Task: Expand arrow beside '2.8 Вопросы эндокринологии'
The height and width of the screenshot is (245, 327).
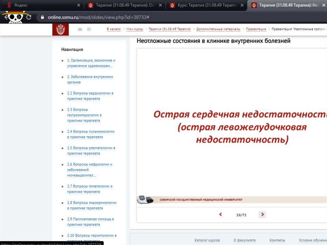Action: tap(63, 203)
